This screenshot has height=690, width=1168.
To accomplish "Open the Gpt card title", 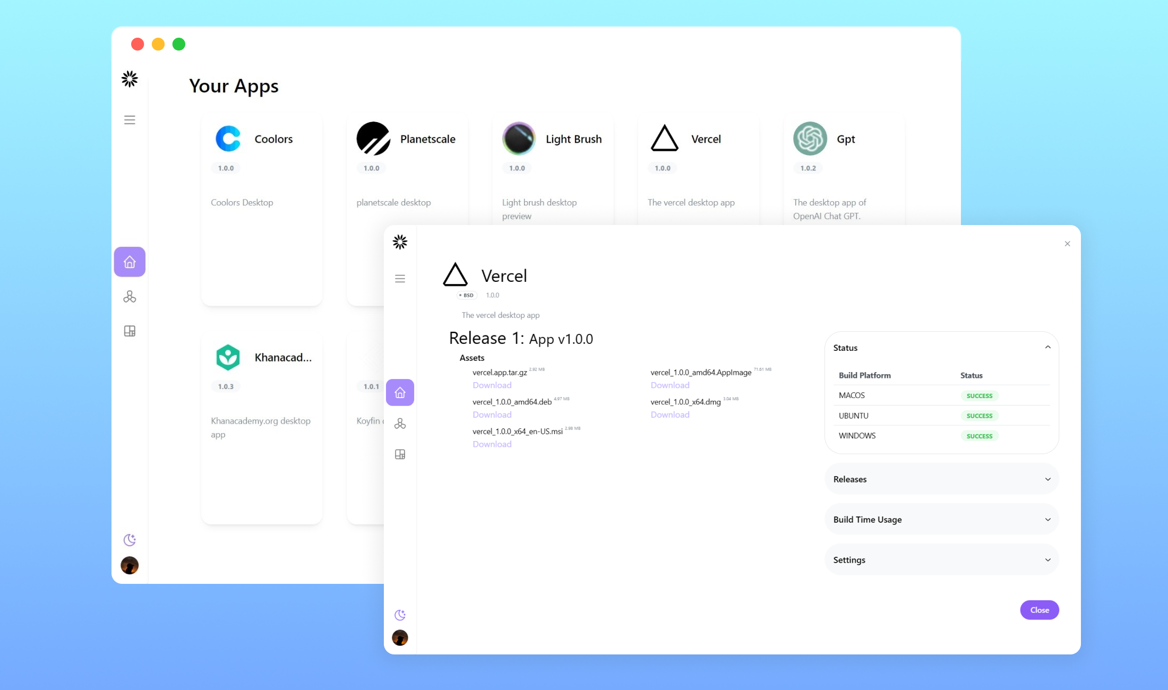I will click(846, 139).
